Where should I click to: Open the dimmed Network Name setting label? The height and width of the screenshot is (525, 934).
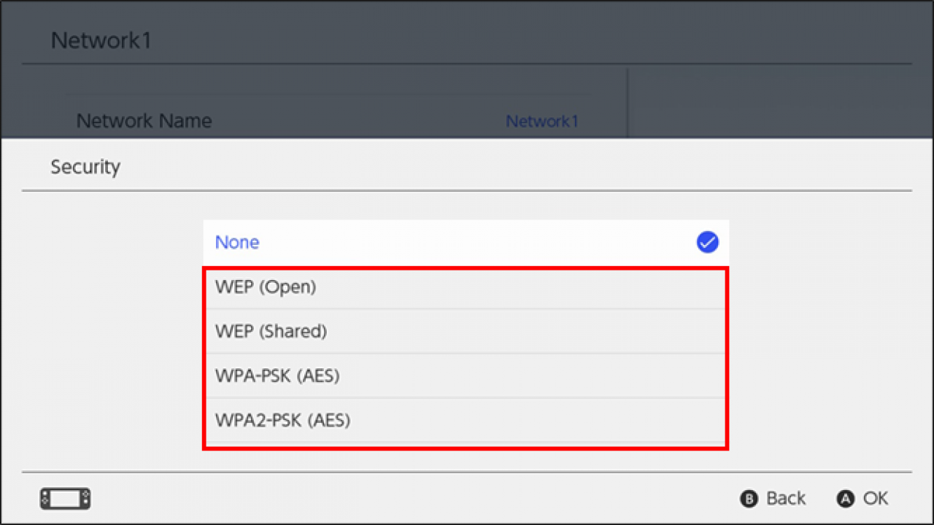pos(144,121)
